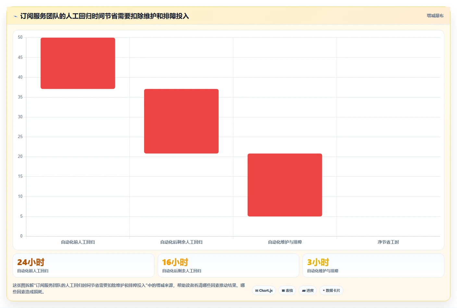Click the x-axis label 净节省工时
The width and height of the screenshot is (457, 308).
coord(388,242)
